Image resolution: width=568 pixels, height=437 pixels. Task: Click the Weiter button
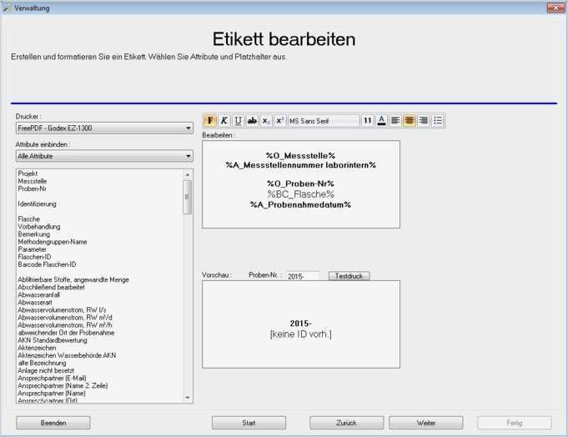(x=426, y=423)
